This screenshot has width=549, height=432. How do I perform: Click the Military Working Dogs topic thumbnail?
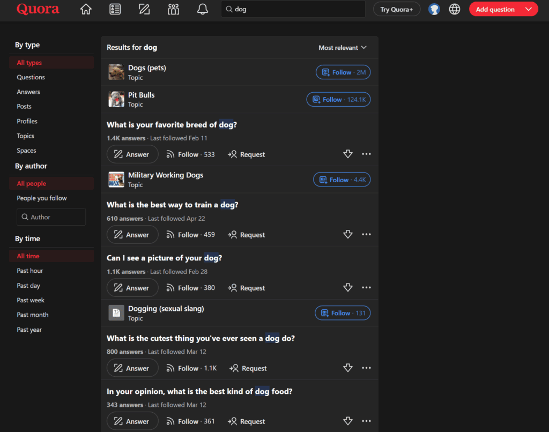point(116,180)
